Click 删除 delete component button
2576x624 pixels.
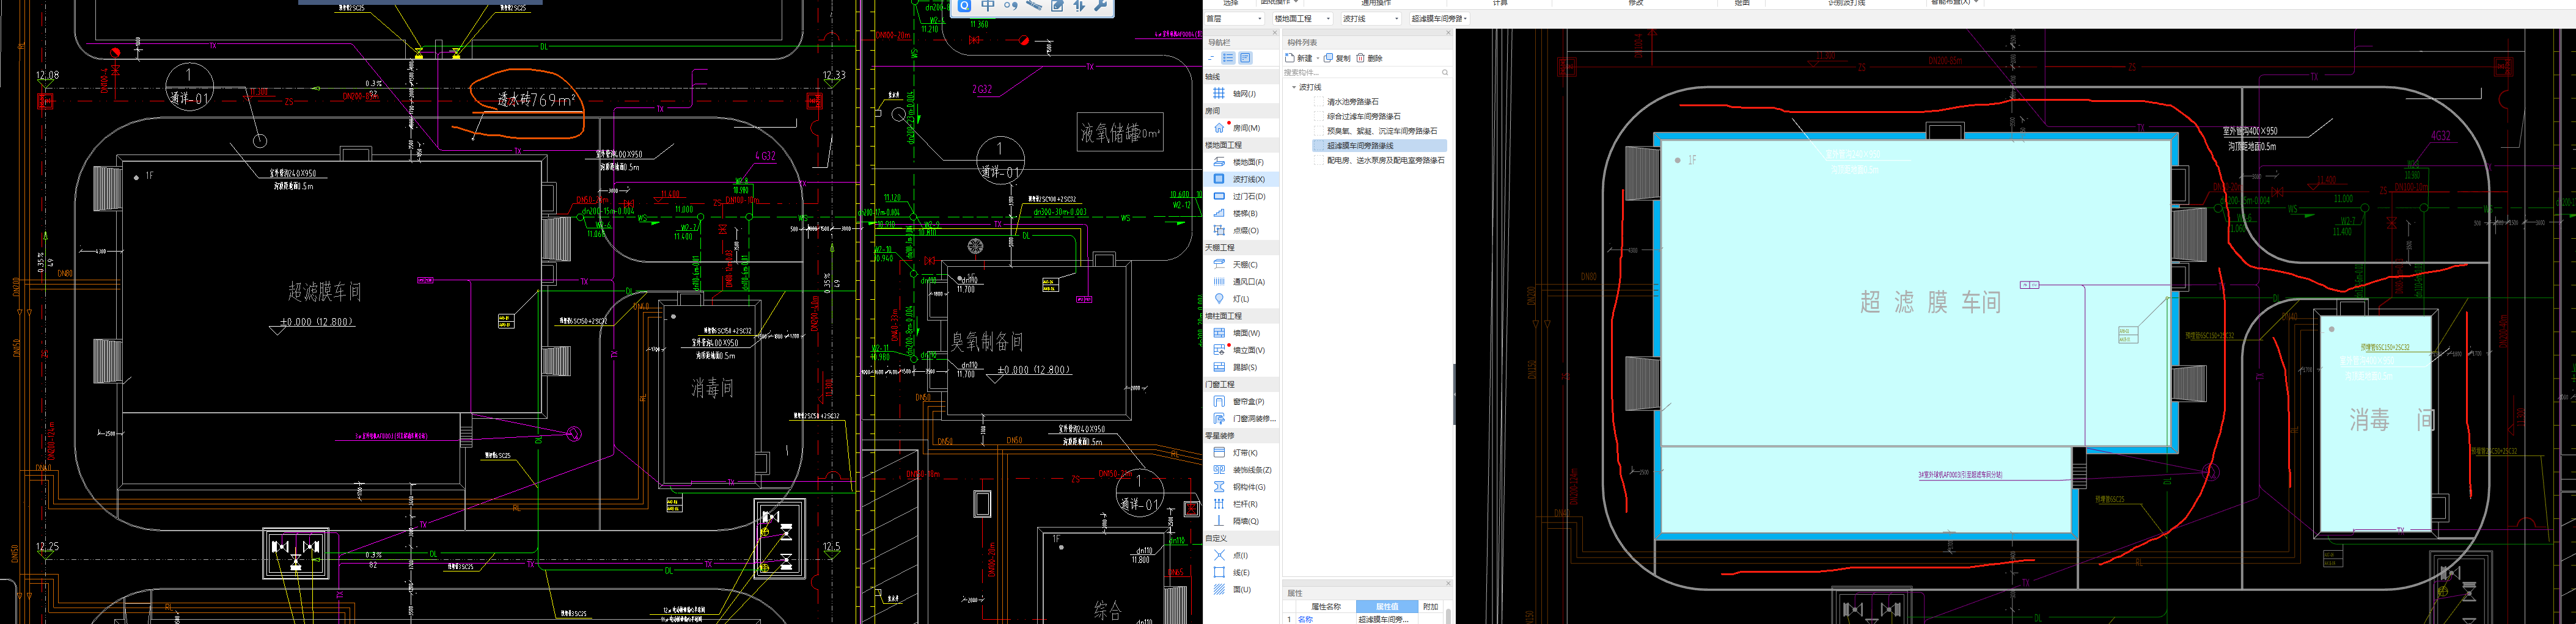coord(1369,58)
